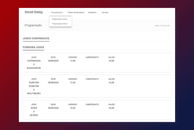Select Programação América from dropdown

coord(60,24)
